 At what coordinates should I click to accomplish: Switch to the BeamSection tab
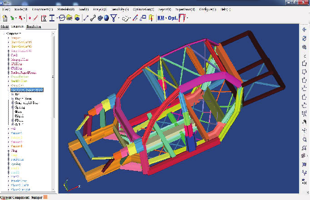coord(34,26)
